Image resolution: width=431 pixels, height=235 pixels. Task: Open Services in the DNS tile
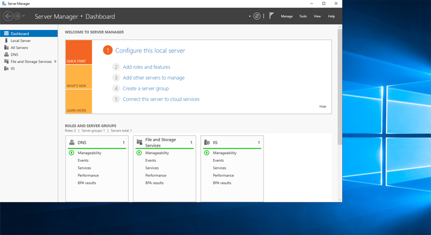84,168
